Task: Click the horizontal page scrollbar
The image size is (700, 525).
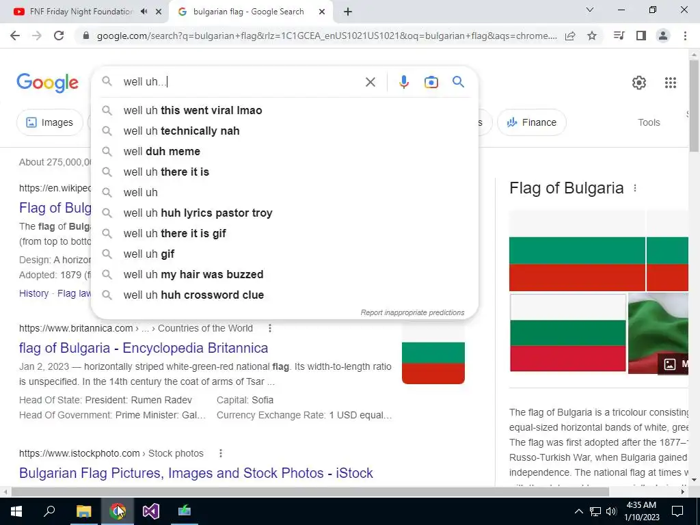Action: [310, 492]
